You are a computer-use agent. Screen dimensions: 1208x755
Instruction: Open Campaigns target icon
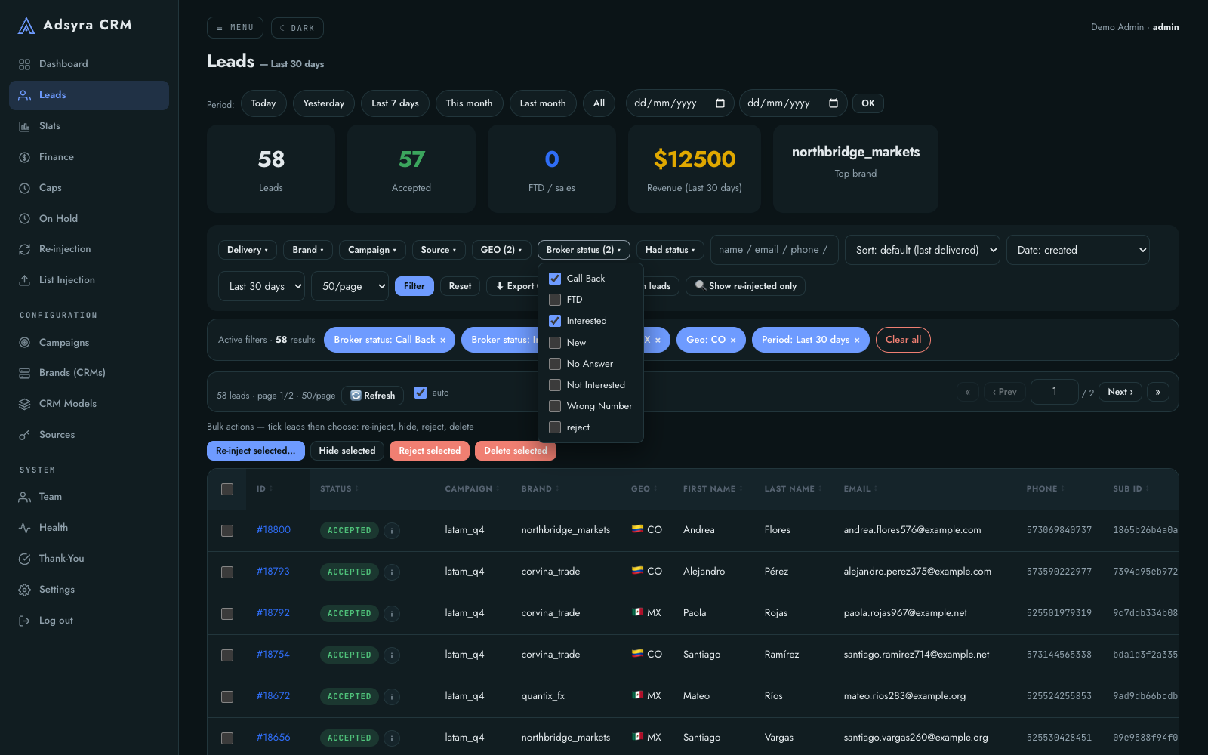click(24, 343)
